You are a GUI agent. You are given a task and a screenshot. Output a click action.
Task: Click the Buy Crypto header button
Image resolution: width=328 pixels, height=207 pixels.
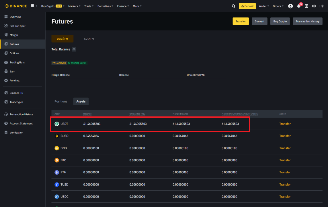pos(280,21)
